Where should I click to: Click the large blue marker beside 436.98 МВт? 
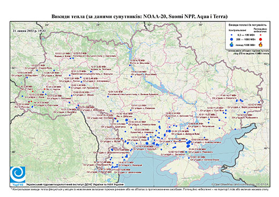(x=147, y=143)
